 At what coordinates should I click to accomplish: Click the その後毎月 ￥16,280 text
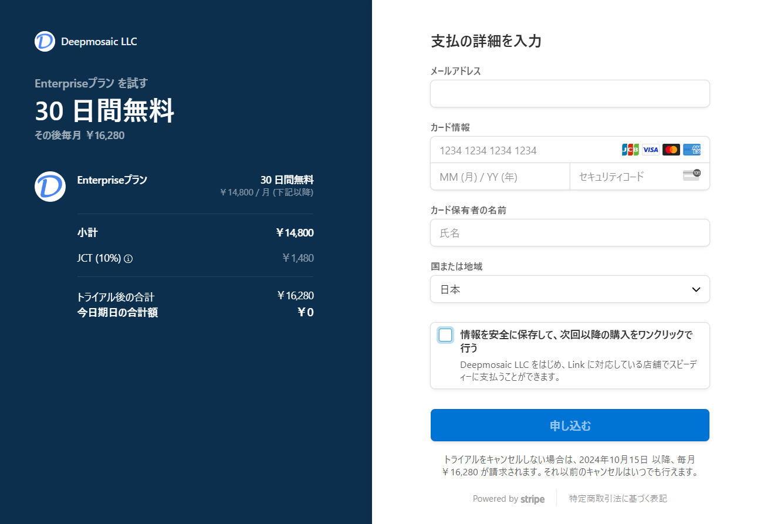click(x=80, y=136)
